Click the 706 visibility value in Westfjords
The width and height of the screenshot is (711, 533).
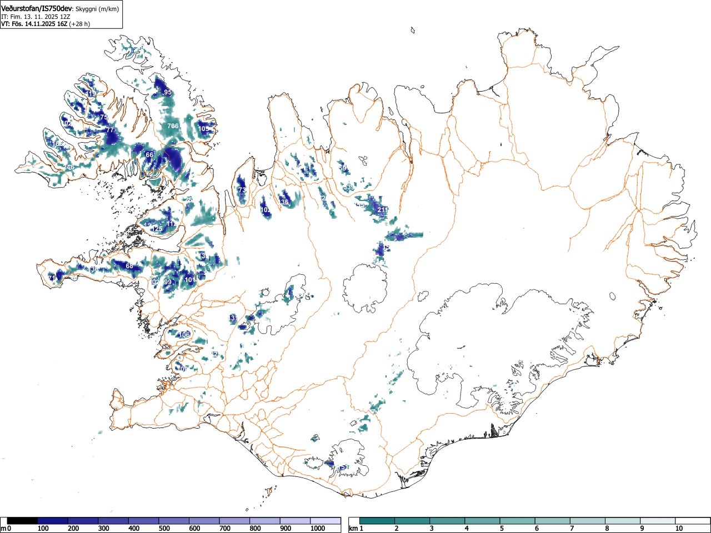173,126
